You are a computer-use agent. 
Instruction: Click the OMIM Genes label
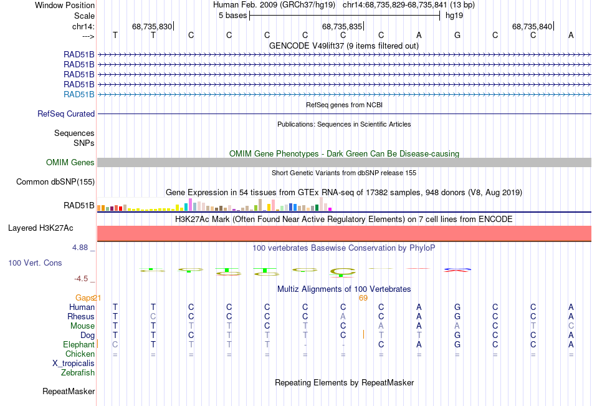click(70, 163)
